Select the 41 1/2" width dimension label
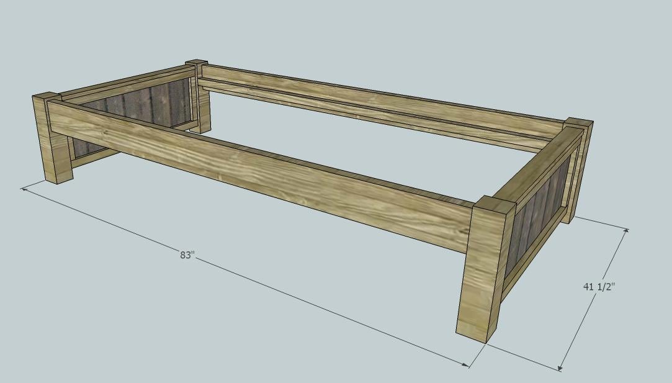The image size is (672, 383). click(x=599, y=287)
